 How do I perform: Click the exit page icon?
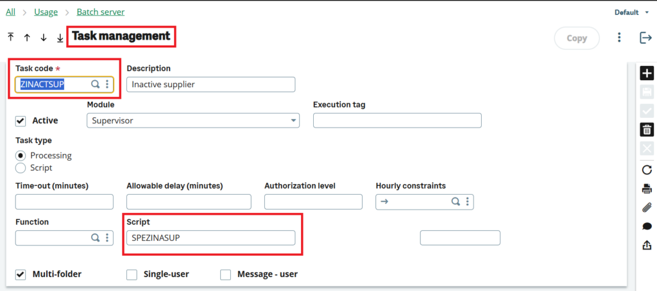(645, 38)
